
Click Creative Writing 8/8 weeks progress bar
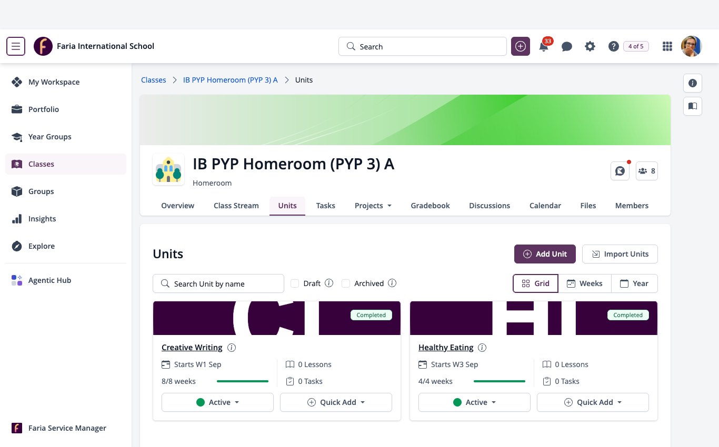(243, 381)
